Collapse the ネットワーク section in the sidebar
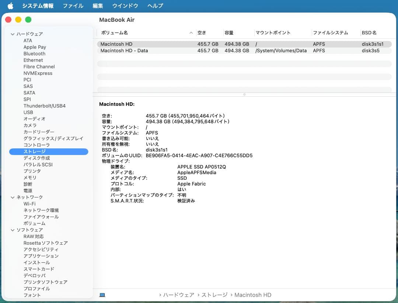Viewport: 398px width, 303px height. [13, 197]
